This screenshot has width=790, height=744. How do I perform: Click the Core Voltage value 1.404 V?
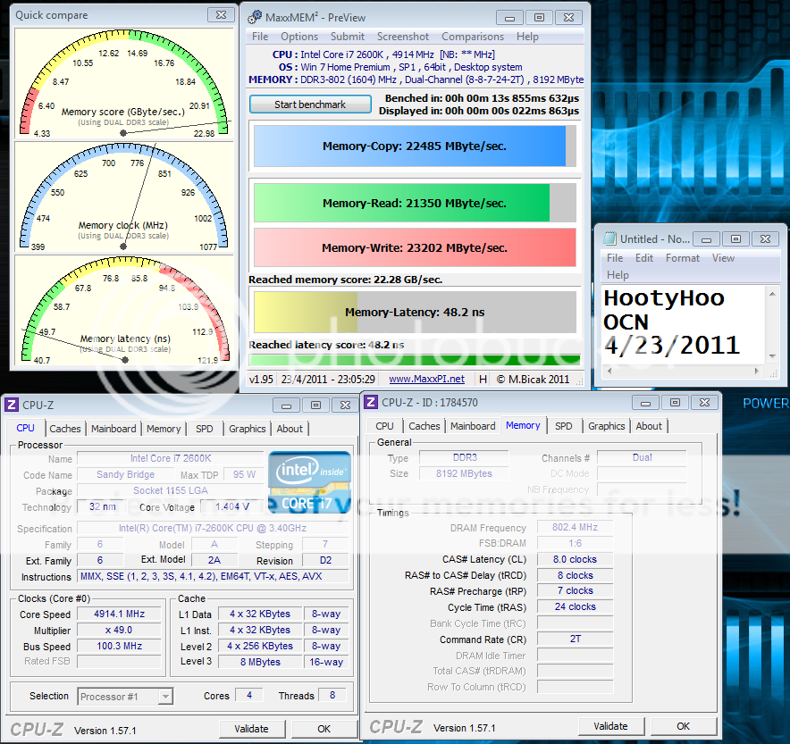pyautogui.click(x=232, y=507)
